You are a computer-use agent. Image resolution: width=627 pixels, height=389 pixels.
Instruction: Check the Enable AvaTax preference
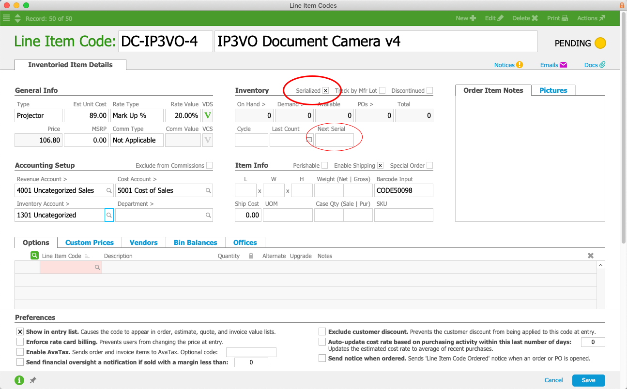[x=20, y=352]
